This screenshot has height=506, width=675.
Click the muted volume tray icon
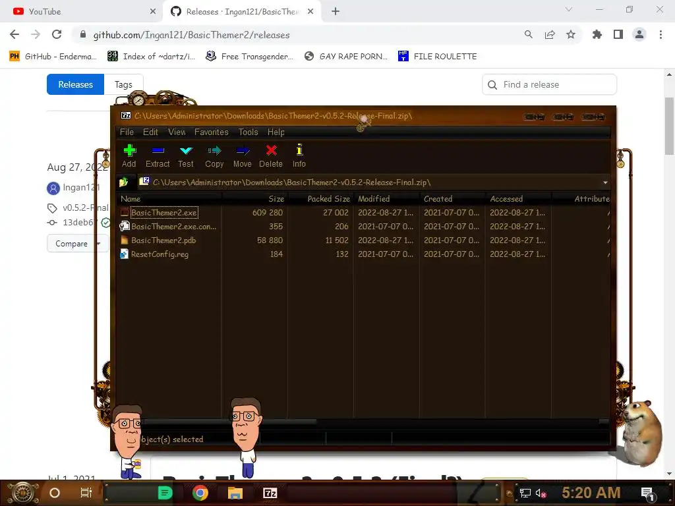click(541, 493)
